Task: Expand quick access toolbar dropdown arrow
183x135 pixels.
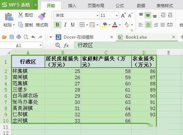Action: 51,37
